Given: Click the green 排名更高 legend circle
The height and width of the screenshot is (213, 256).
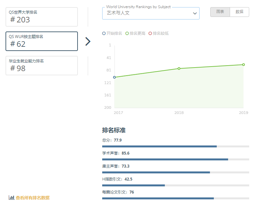Looking at the screenshot, I should [x=127, y=33].
